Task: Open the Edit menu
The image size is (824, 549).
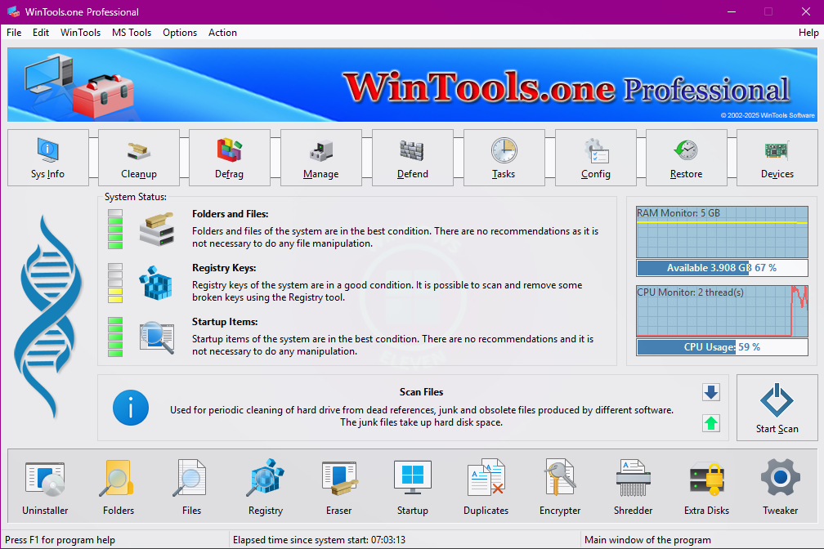Action: point(41,33)
